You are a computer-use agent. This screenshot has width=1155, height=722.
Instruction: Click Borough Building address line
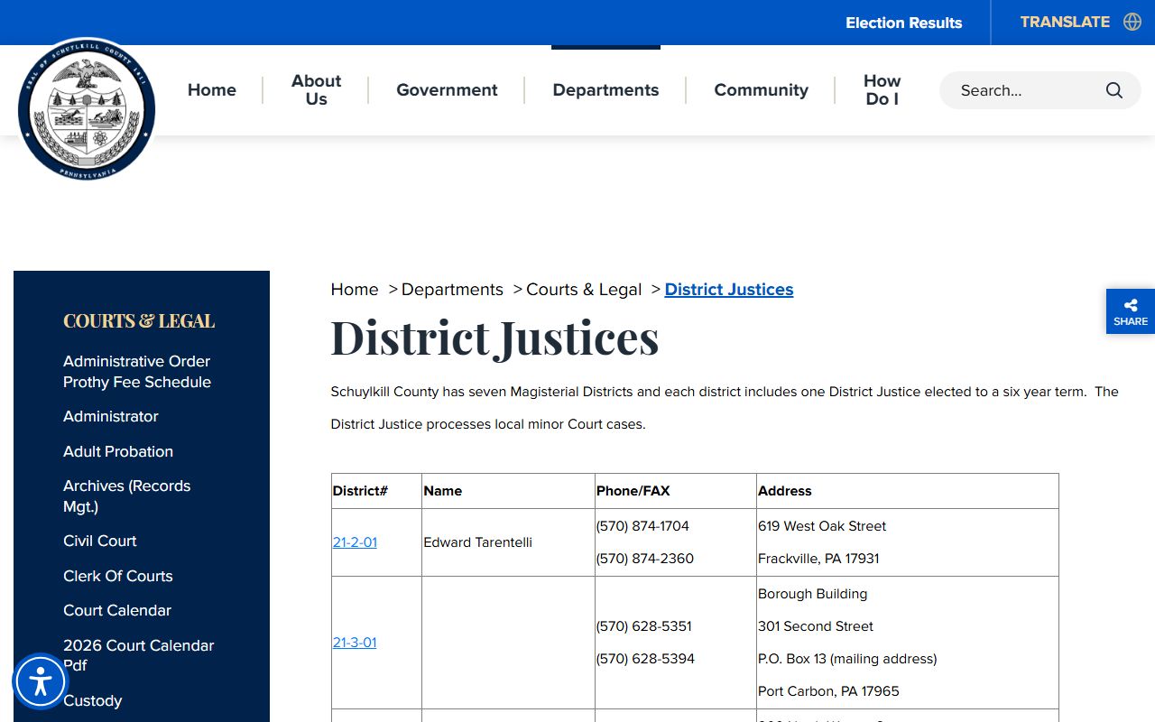click(813, 594)
